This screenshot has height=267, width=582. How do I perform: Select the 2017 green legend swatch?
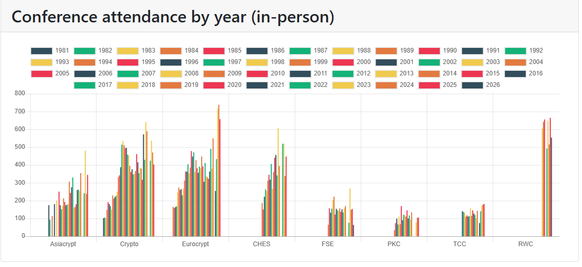pyautogui.click(x=84, y=85)
